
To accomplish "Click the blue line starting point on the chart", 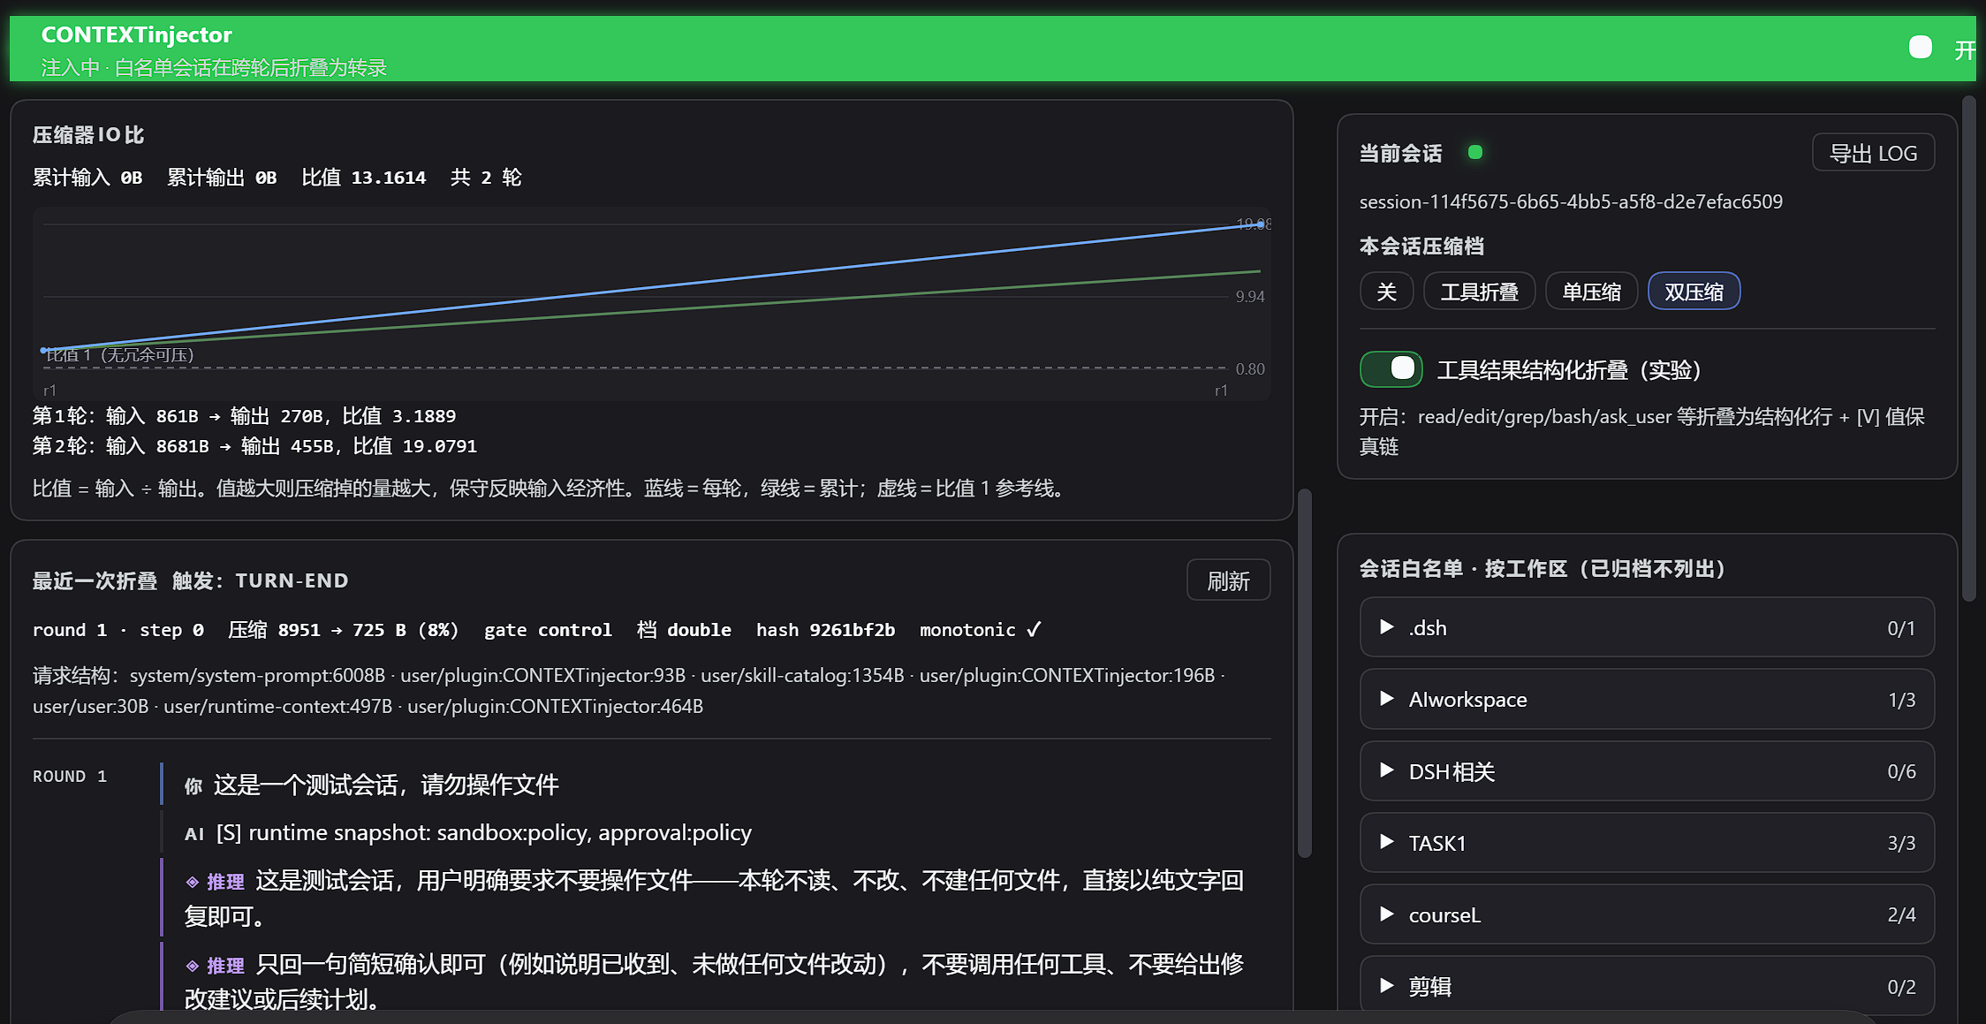I will (43, 351).
